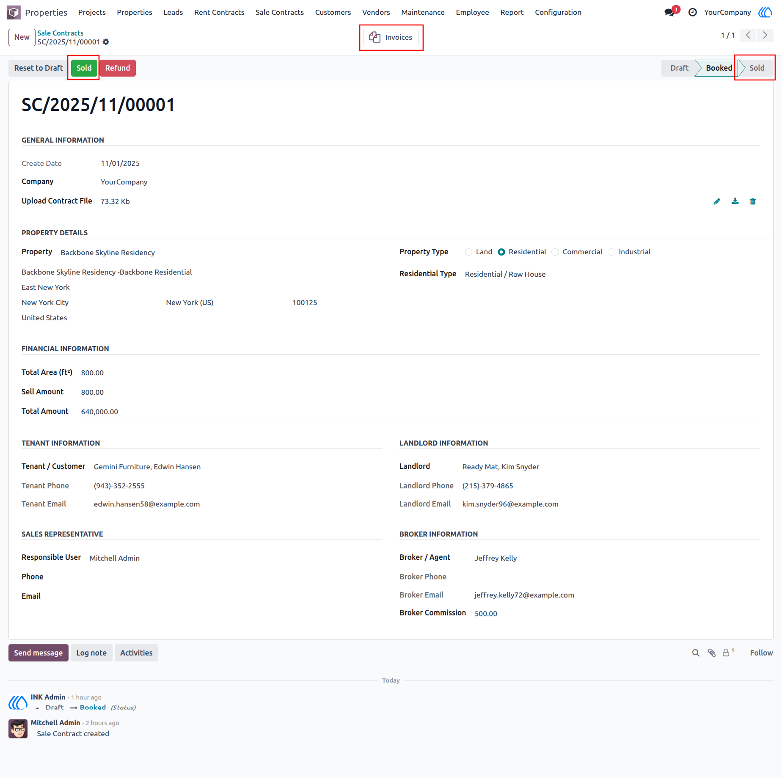Image resolution: width=782 pixels, height=779 pixels.
Task: Click the Sold stage in status bar
Action: tap(756, 68)
